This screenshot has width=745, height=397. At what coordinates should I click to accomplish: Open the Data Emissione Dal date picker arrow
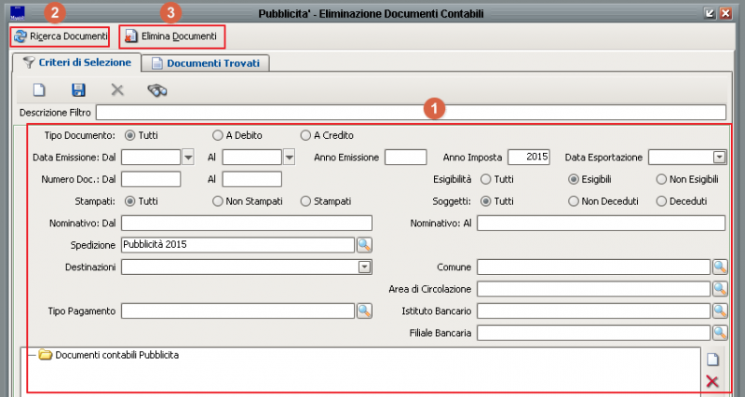click(x=188, y=157)
